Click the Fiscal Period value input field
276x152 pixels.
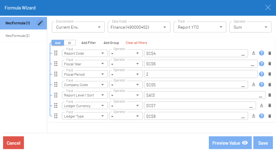click(x=201, y=74)
